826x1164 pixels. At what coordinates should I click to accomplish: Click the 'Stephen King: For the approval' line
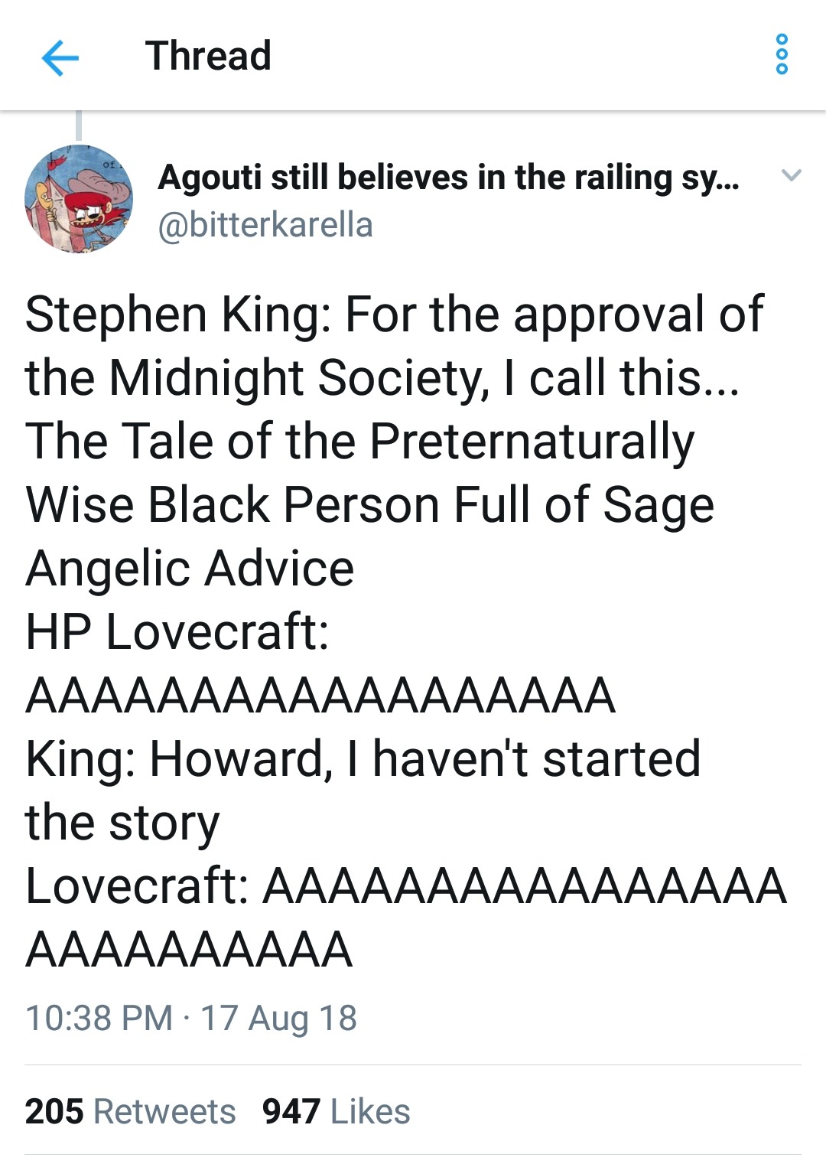click(x=394, y=315)
